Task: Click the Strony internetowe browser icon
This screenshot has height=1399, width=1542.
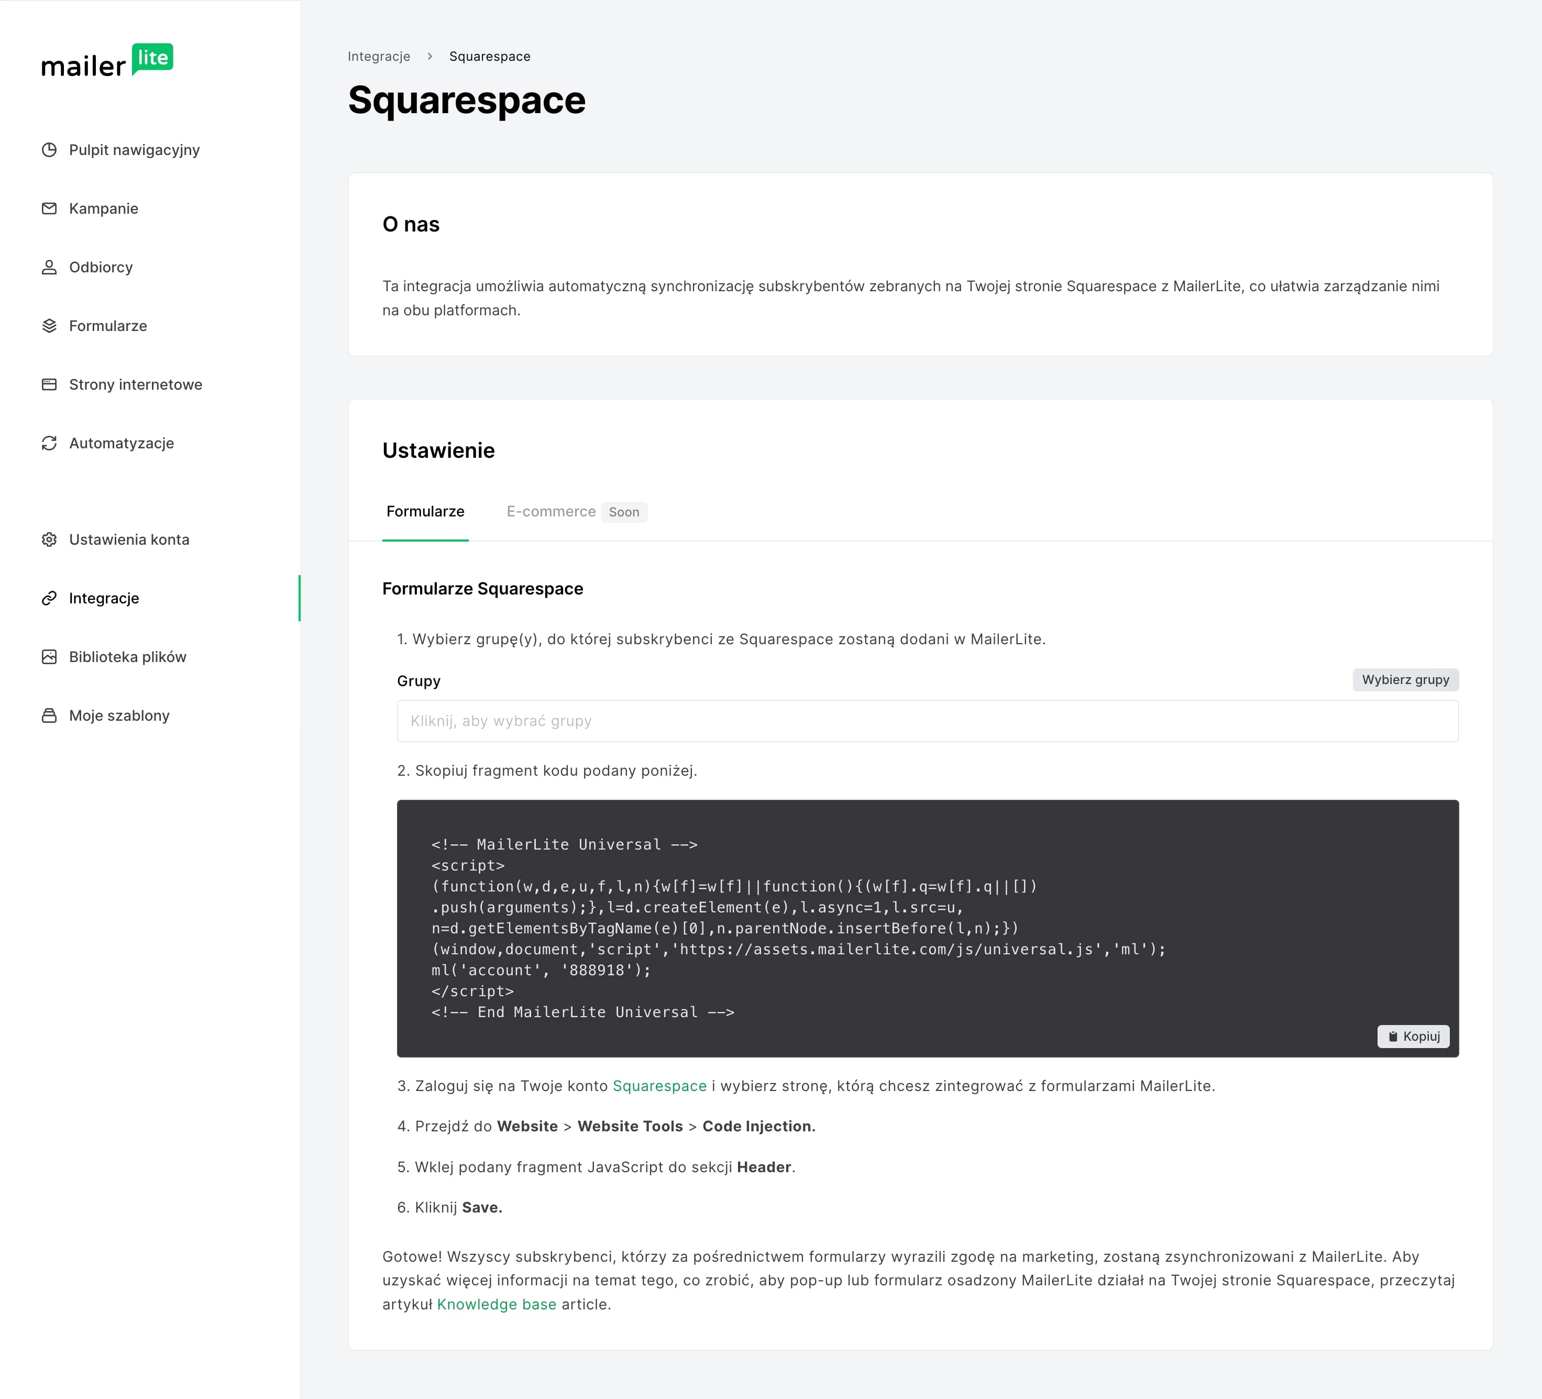Action: [49, 385]
